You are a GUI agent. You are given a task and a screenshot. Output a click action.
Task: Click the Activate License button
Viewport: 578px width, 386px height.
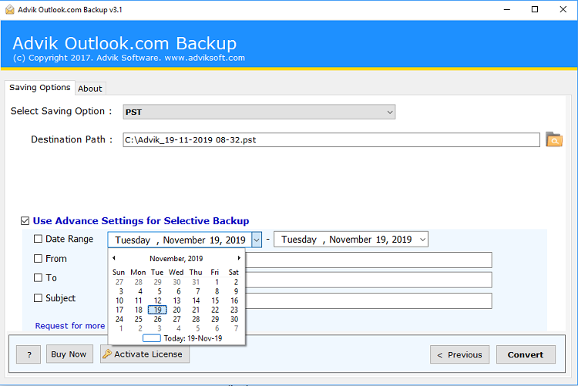point(145,354)
